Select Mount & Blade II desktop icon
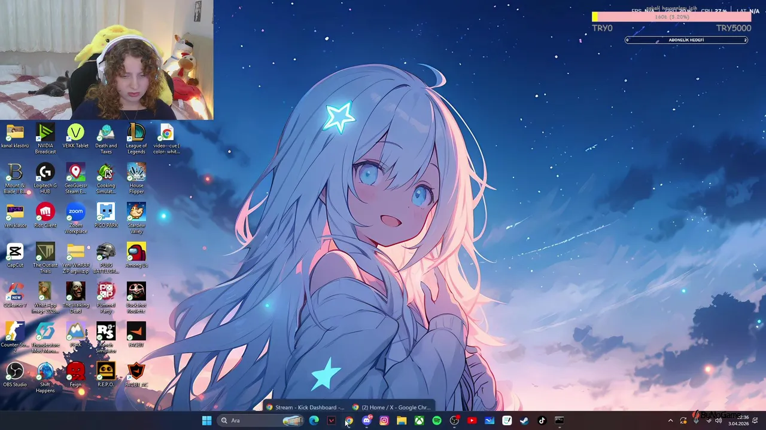The width and height of the screenshot is (766, 430). point(15,179)
